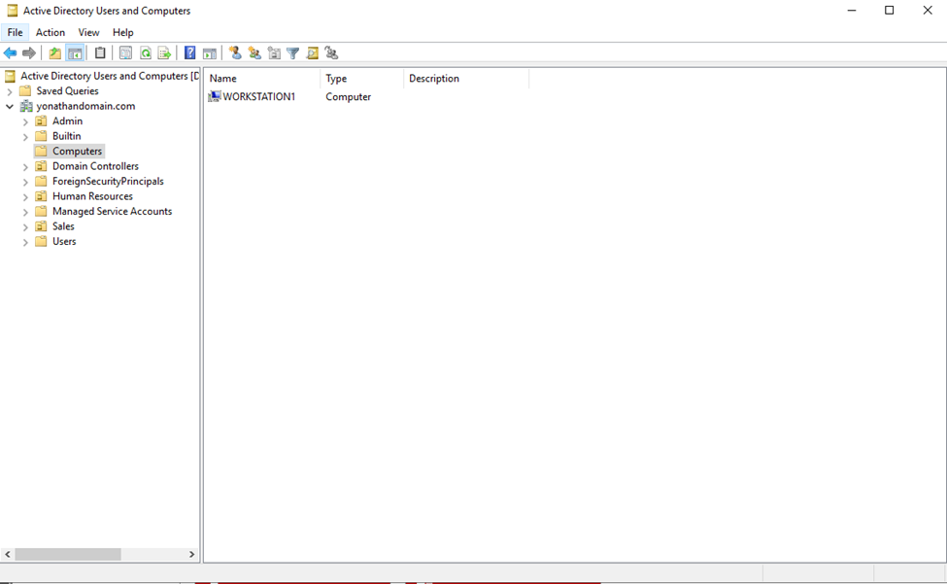
Task: Open the Action menu
Action: 51,33
